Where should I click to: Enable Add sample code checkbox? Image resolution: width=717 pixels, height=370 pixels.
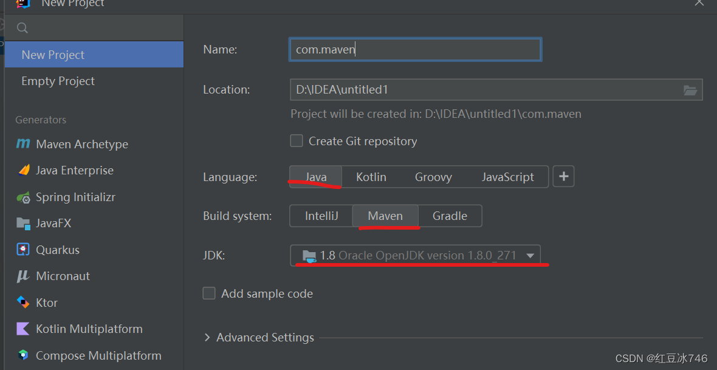[209, 293]
